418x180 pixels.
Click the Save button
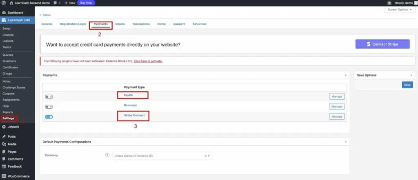(x=407, y=85)
